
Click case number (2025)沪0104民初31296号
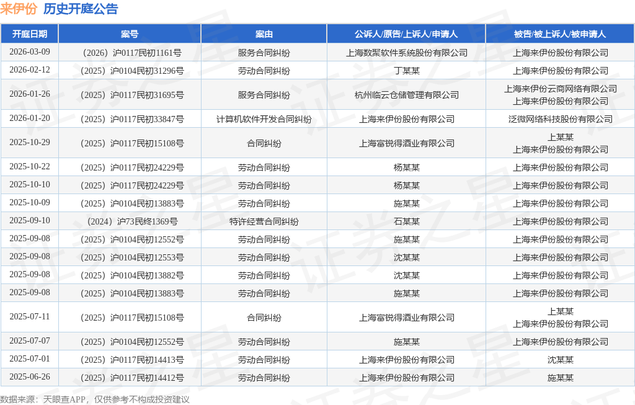130,71
